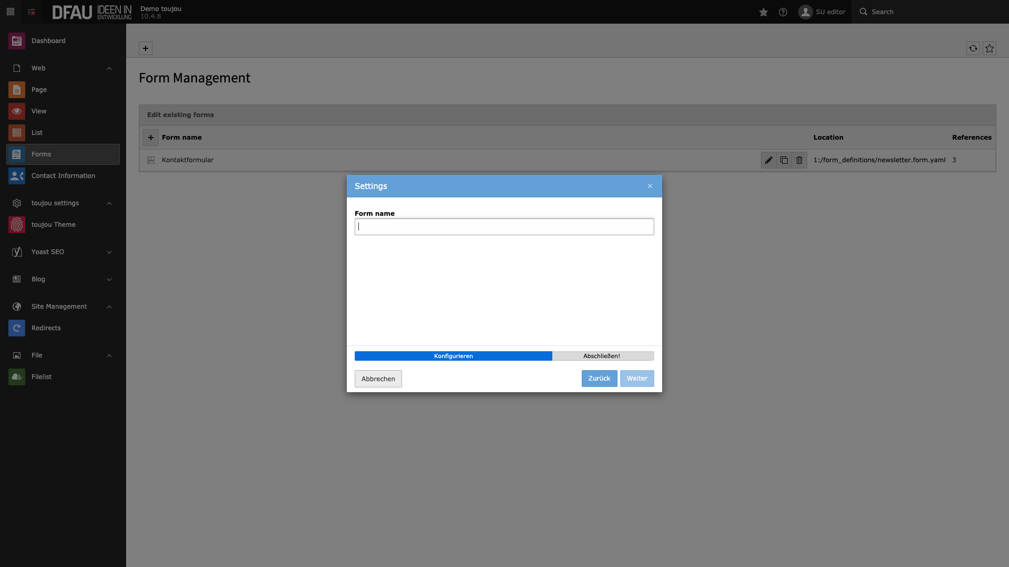Open the module grid menu top left

[x=10, y=12]
